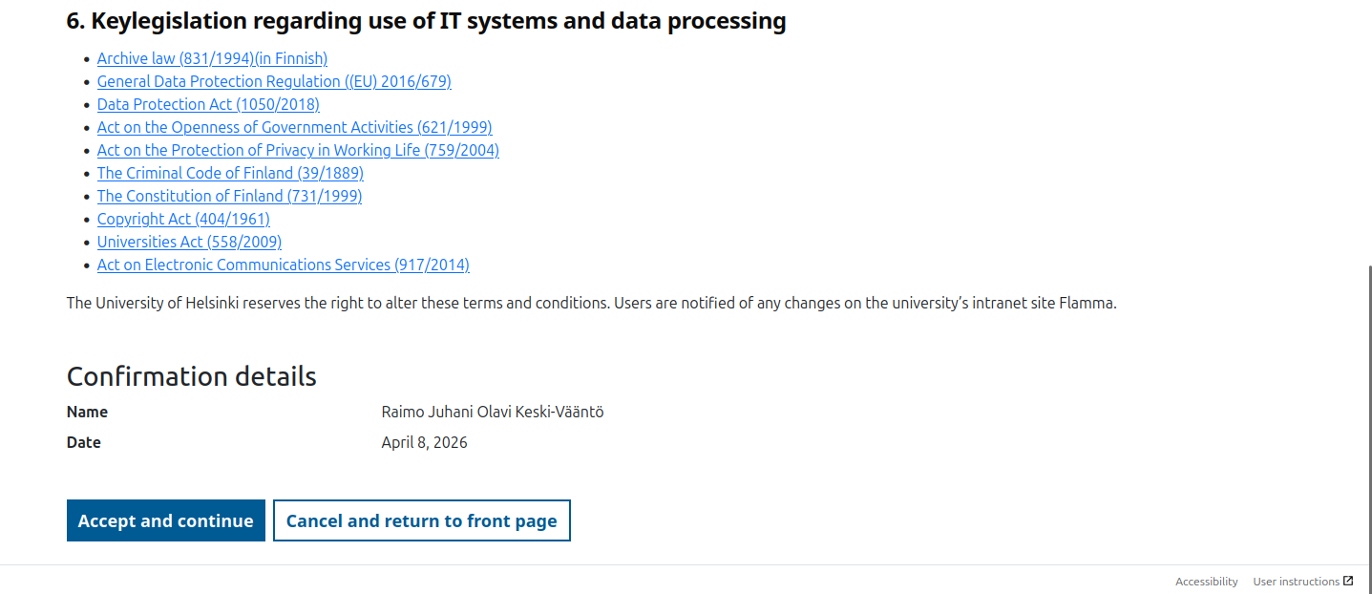The image size is (1372, 594).
Task: Click Cancel and return to front page
Action: coord(422,521)
